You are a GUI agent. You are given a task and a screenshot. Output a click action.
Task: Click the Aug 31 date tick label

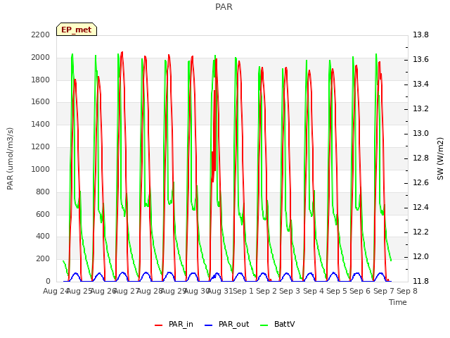(220, 291)
